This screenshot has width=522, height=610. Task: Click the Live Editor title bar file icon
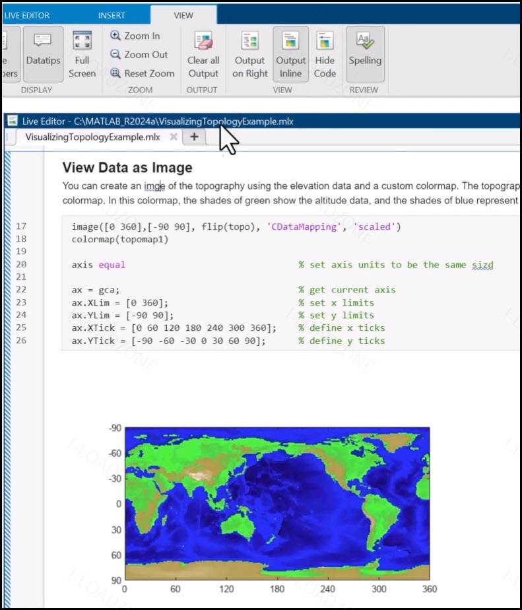(13, 121)
